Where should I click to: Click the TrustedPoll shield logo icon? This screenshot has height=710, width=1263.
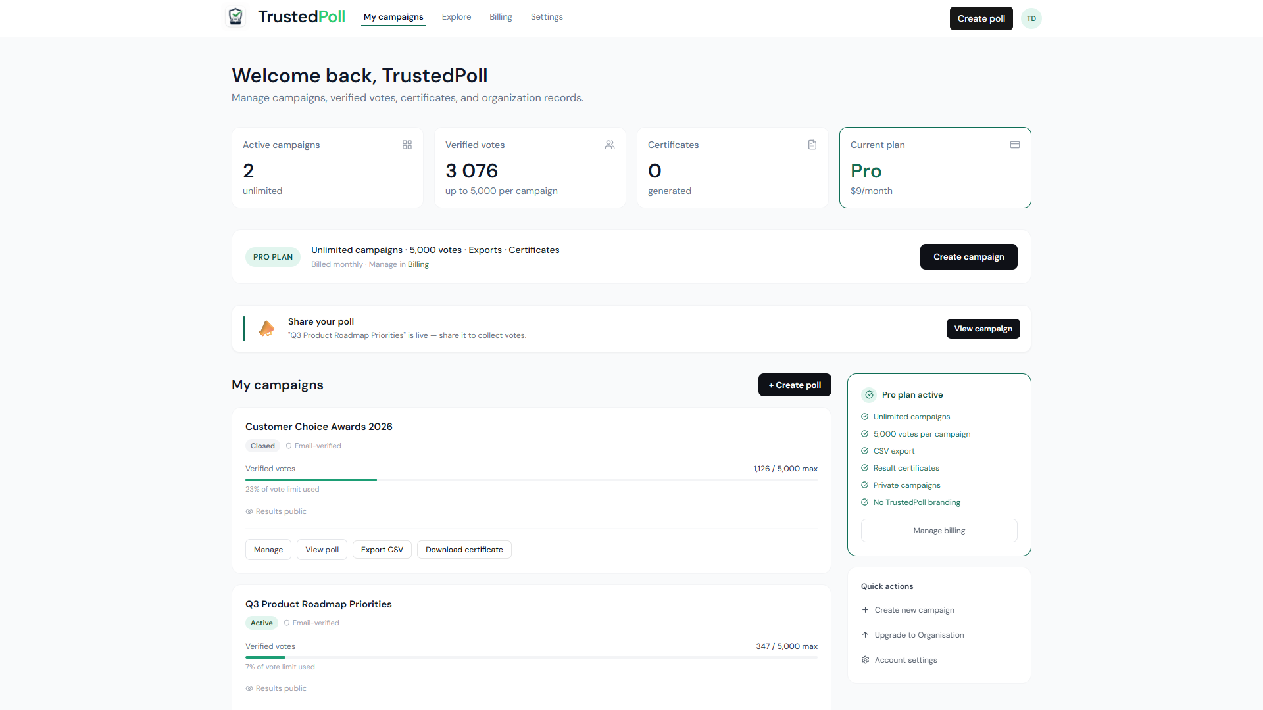[x=235, y=16]
